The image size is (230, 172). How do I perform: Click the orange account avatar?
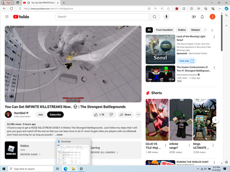coord(213,17)
